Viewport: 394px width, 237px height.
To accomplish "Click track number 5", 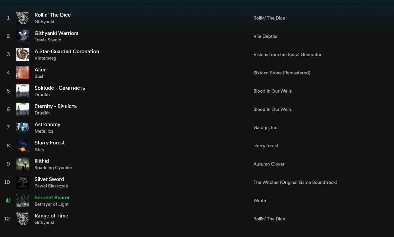I will (8, 91).
